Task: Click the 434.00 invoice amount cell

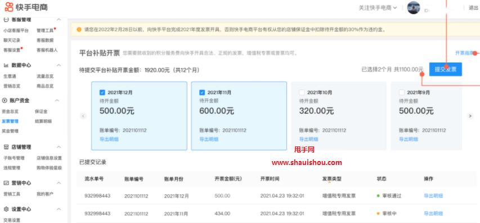Action: click(222, 213)
